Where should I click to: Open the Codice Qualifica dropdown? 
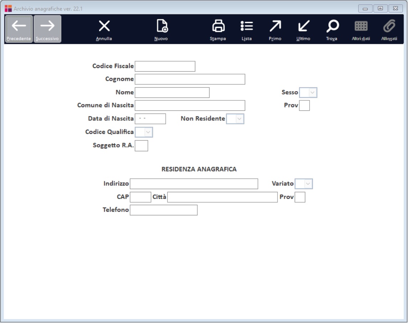pyautogui.click(x=144, y=132)
